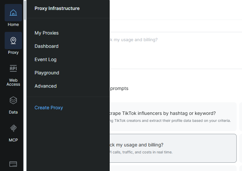242x171 pixels.
Task: Click the MCP label in sidebar
Action: click(13, 140)
